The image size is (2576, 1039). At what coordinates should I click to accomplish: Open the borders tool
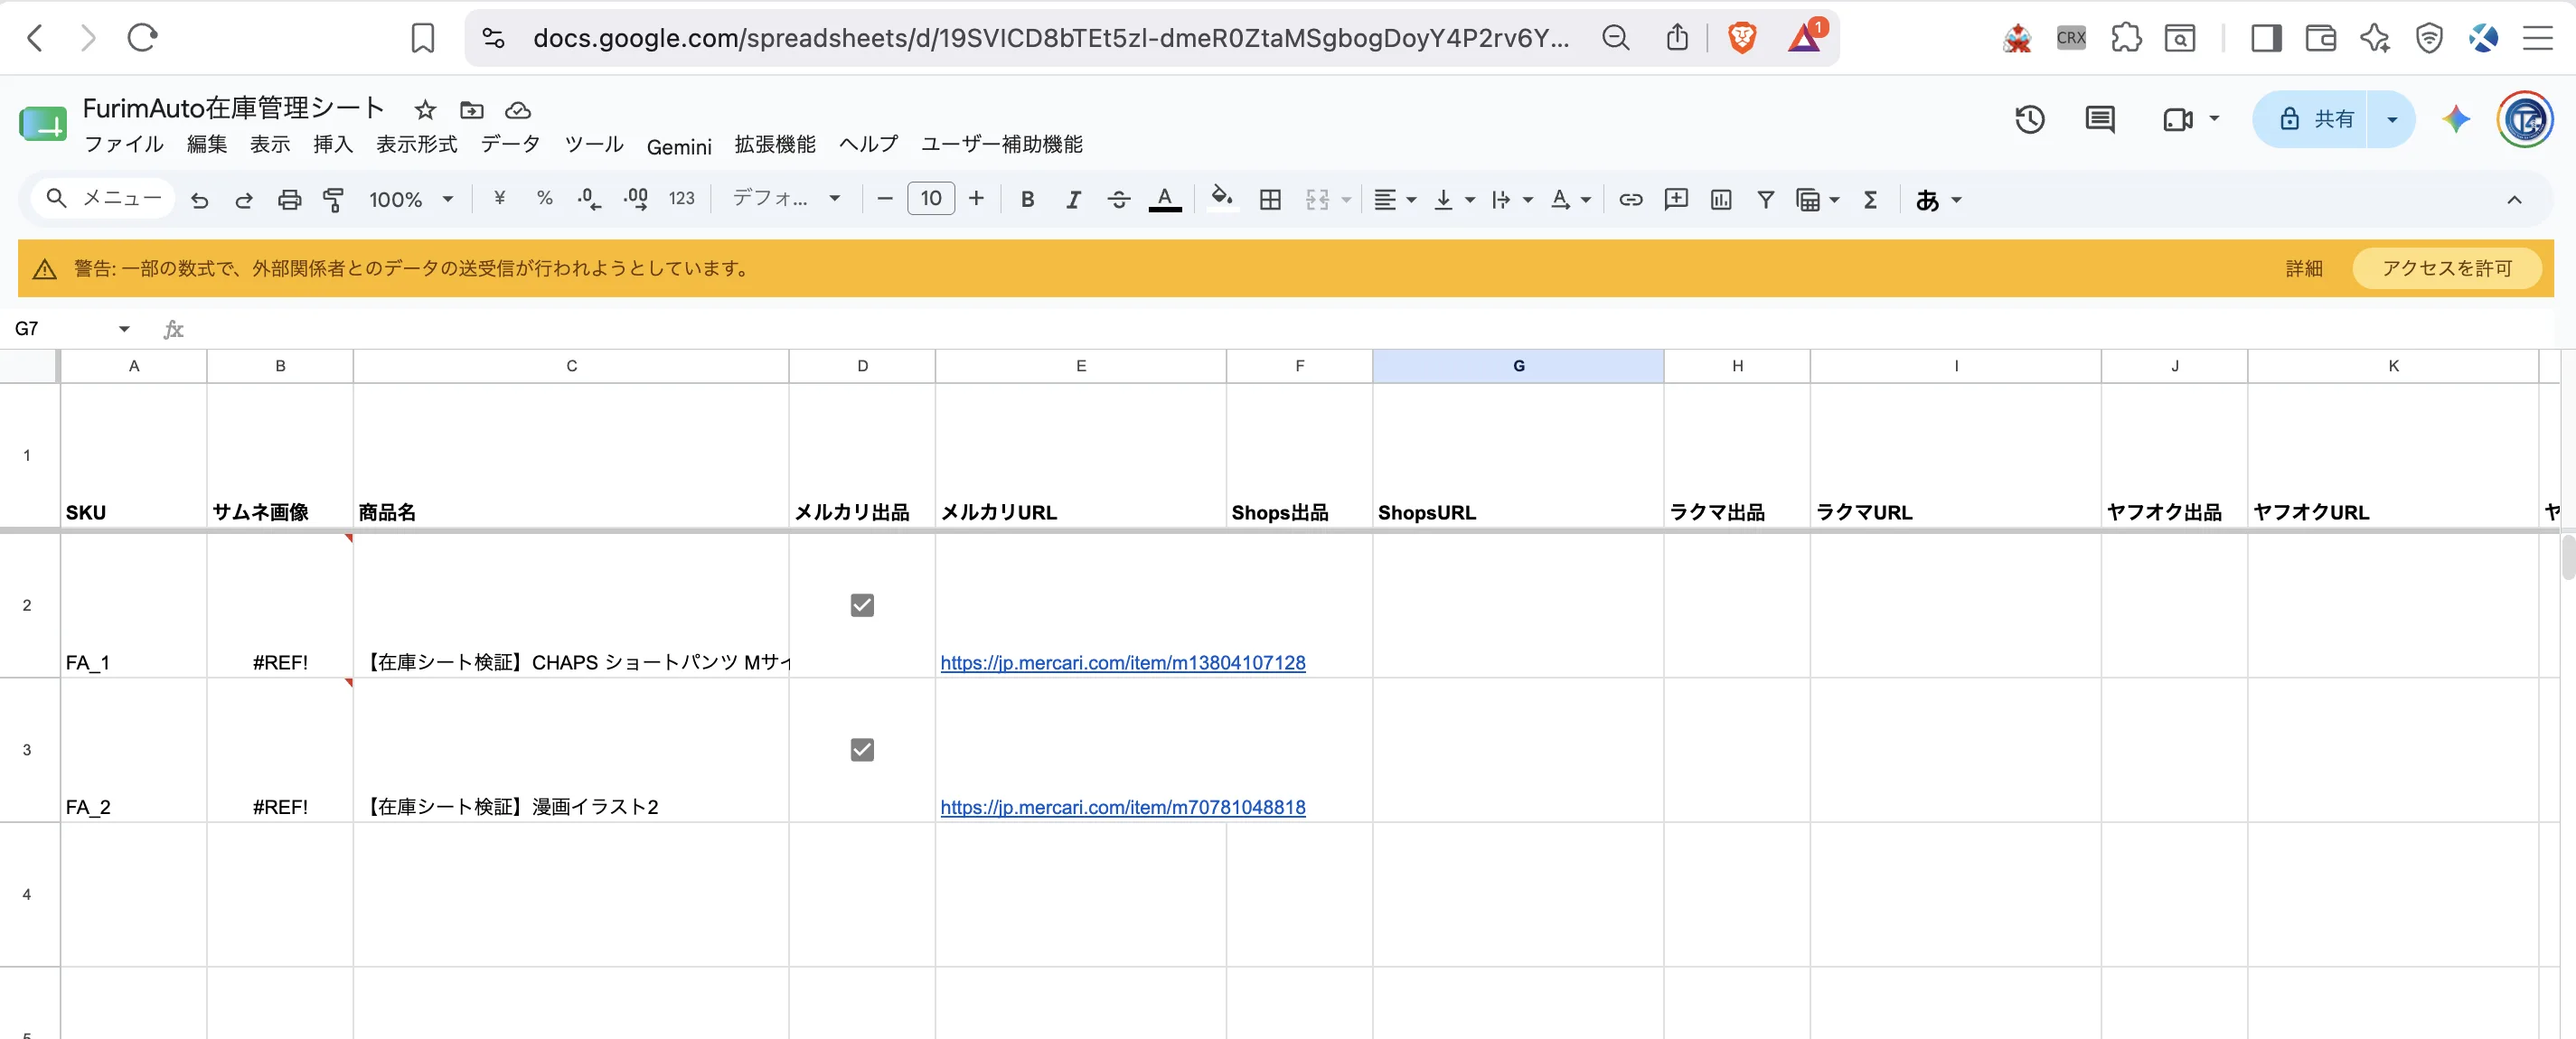click(1270, 200)
